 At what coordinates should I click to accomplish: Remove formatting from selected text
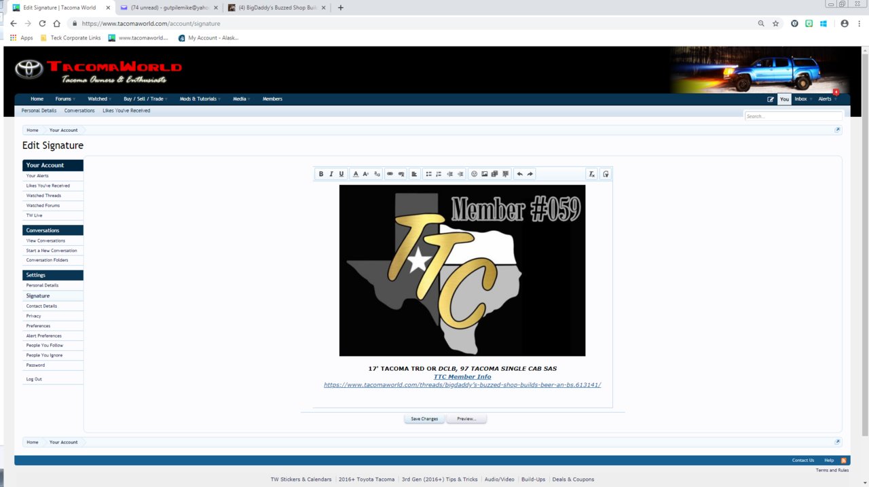point(592,174)
